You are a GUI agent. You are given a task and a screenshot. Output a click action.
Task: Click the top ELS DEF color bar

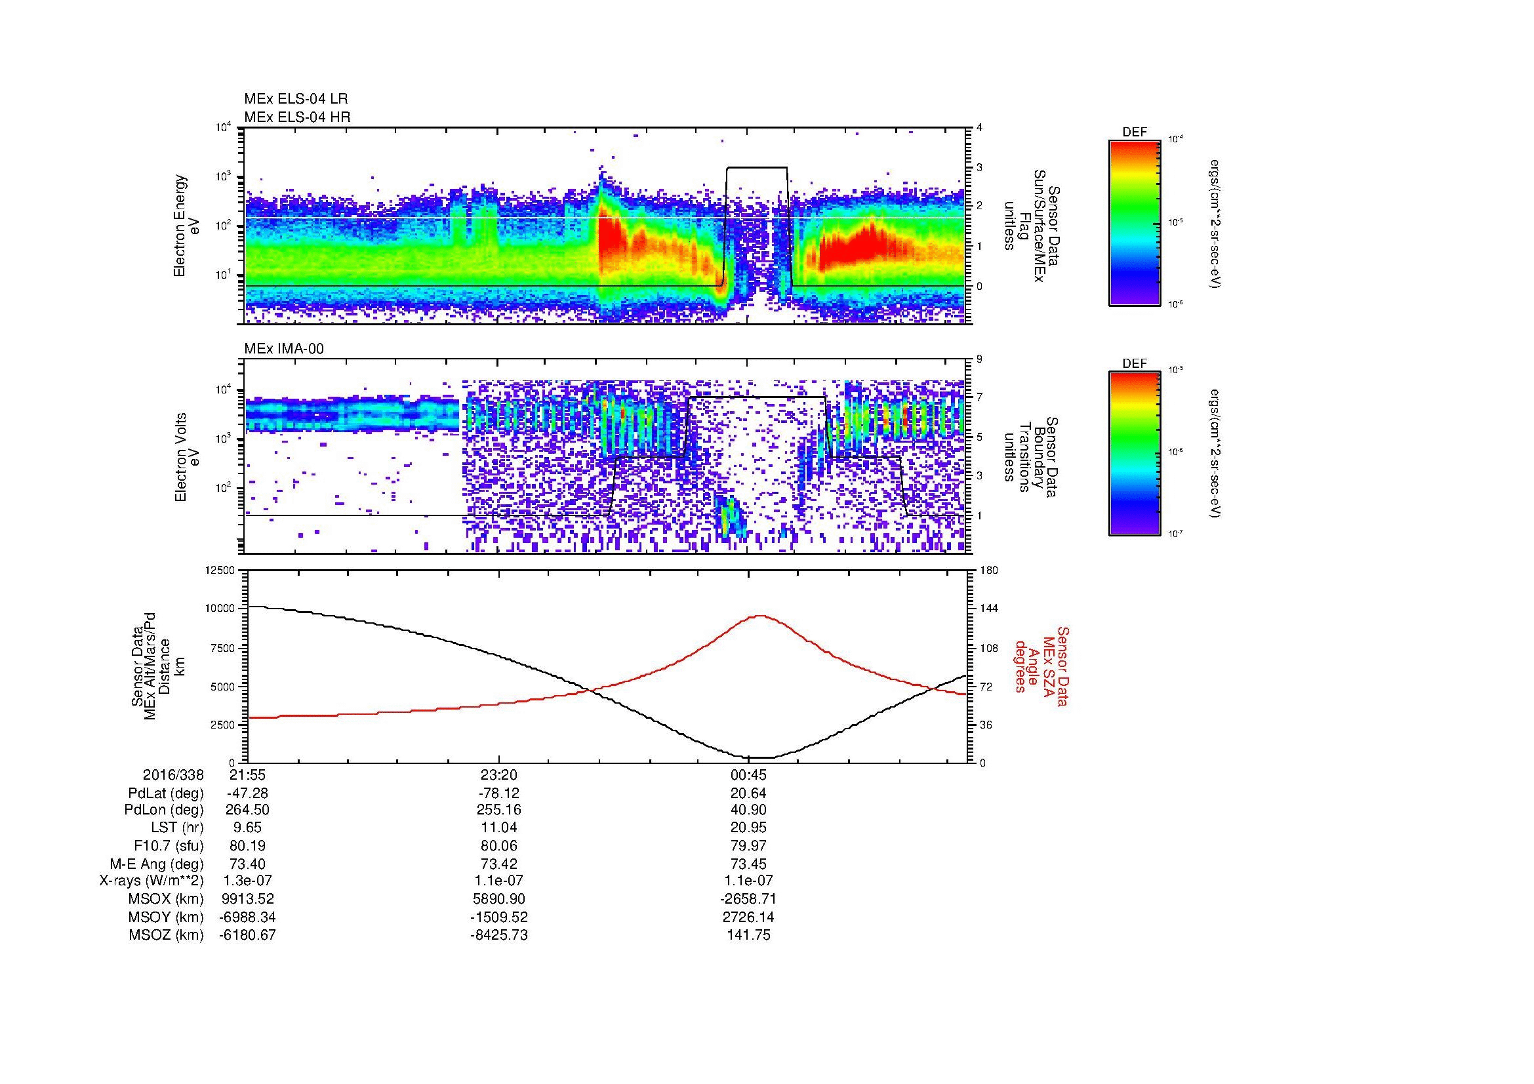click(1135, 222)
